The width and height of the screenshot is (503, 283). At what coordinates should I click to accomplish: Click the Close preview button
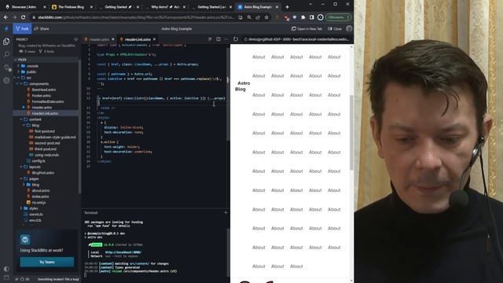pos(335,28)
